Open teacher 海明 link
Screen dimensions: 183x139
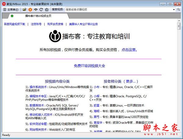coord(96,111)
